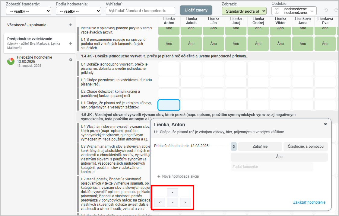Click the 'Uložiť zmeny' button
The height and width of the screenshot is (216, 339).
pos(196,10)
